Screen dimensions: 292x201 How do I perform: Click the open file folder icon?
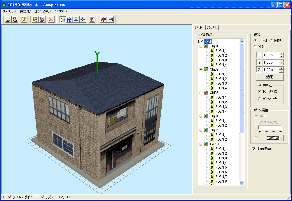click(8, 20)
